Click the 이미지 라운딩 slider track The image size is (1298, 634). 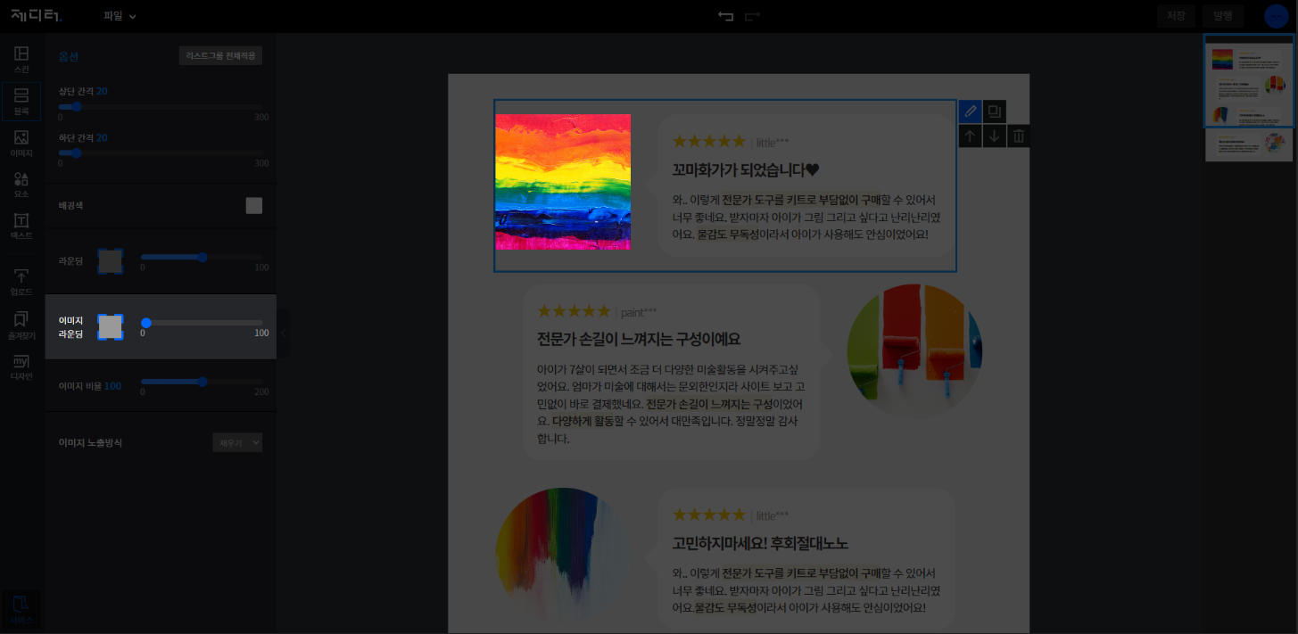point(202,323)
